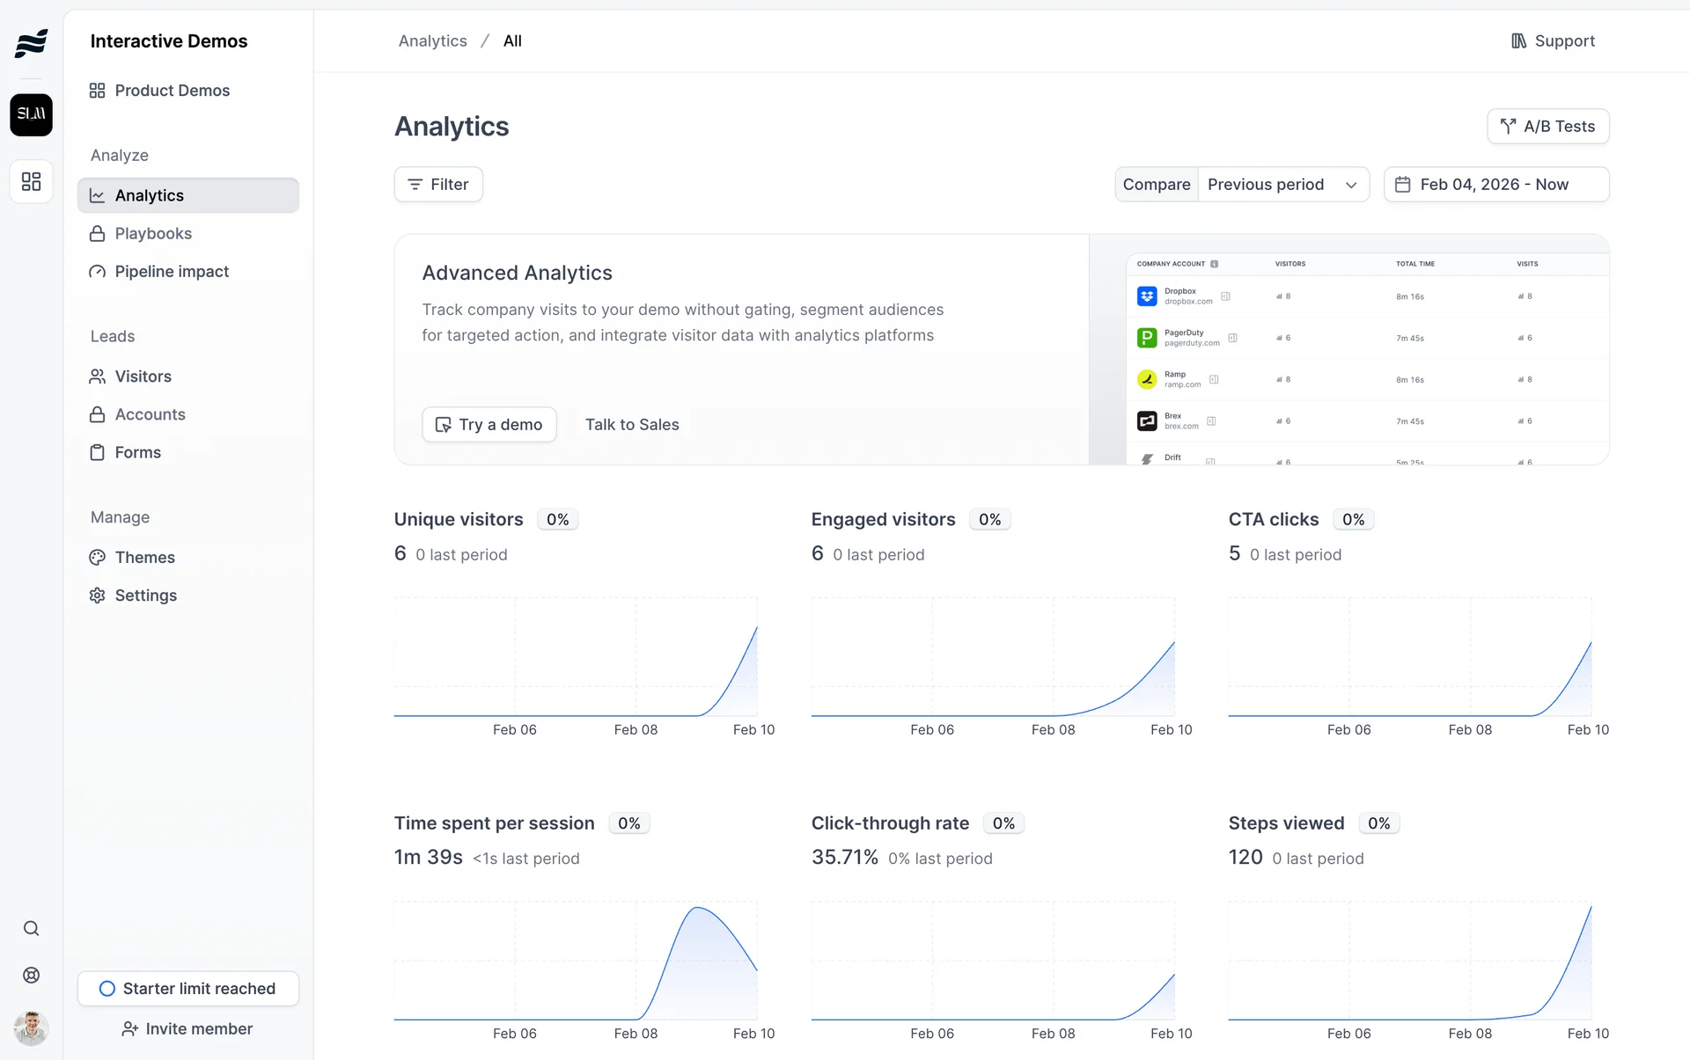
Task: Click the Support book icon
Action: pos(1518,40)
